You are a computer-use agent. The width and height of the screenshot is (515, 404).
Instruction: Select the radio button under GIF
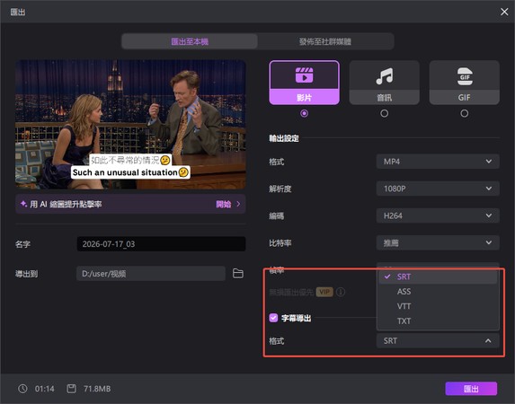click(x=465, y=113)
